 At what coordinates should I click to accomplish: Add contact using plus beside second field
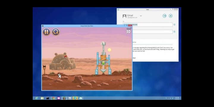pos(174,32)
